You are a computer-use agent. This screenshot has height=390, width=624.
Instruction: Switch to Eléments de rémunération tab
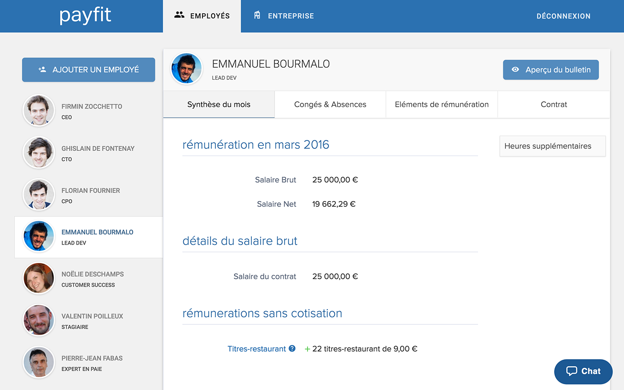click(441, 104)
